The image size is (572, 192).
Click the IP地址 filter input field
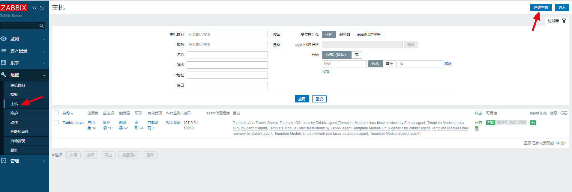227,75
